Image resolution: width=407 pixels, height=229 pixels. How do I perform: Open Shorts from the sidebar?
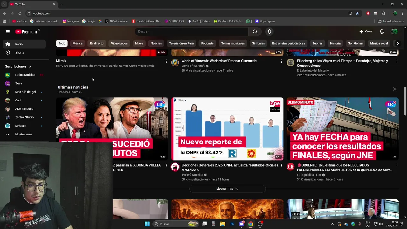click(x=24, y=52)
